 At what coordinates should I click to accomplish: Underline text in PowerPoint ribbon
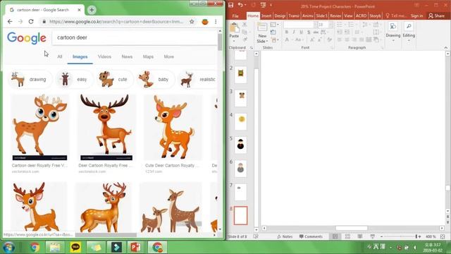[x=301, y=32]
